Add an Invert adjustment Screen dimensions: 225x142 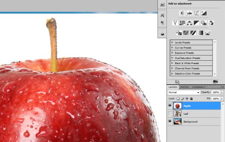[179, 33]
